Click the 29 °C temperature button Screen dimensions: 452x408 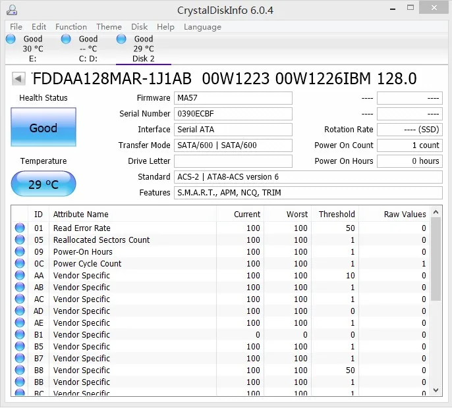[x=43, y=184]
